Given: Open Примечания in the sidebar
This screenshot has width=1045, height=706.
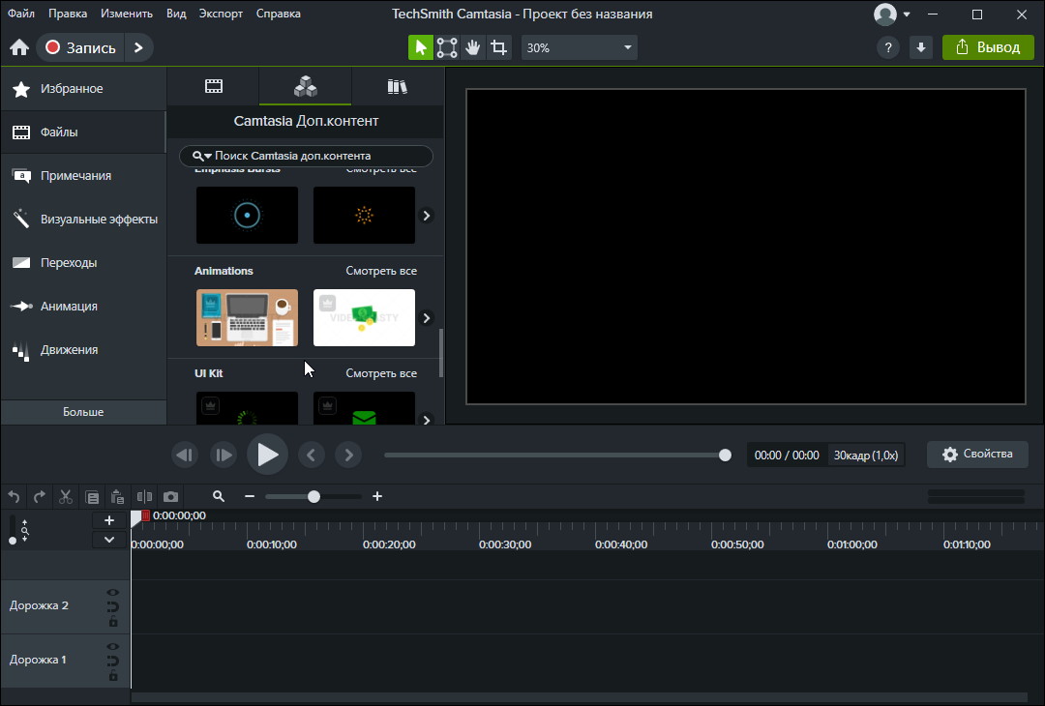Looking at the screenshot, I should coord(83,176).
